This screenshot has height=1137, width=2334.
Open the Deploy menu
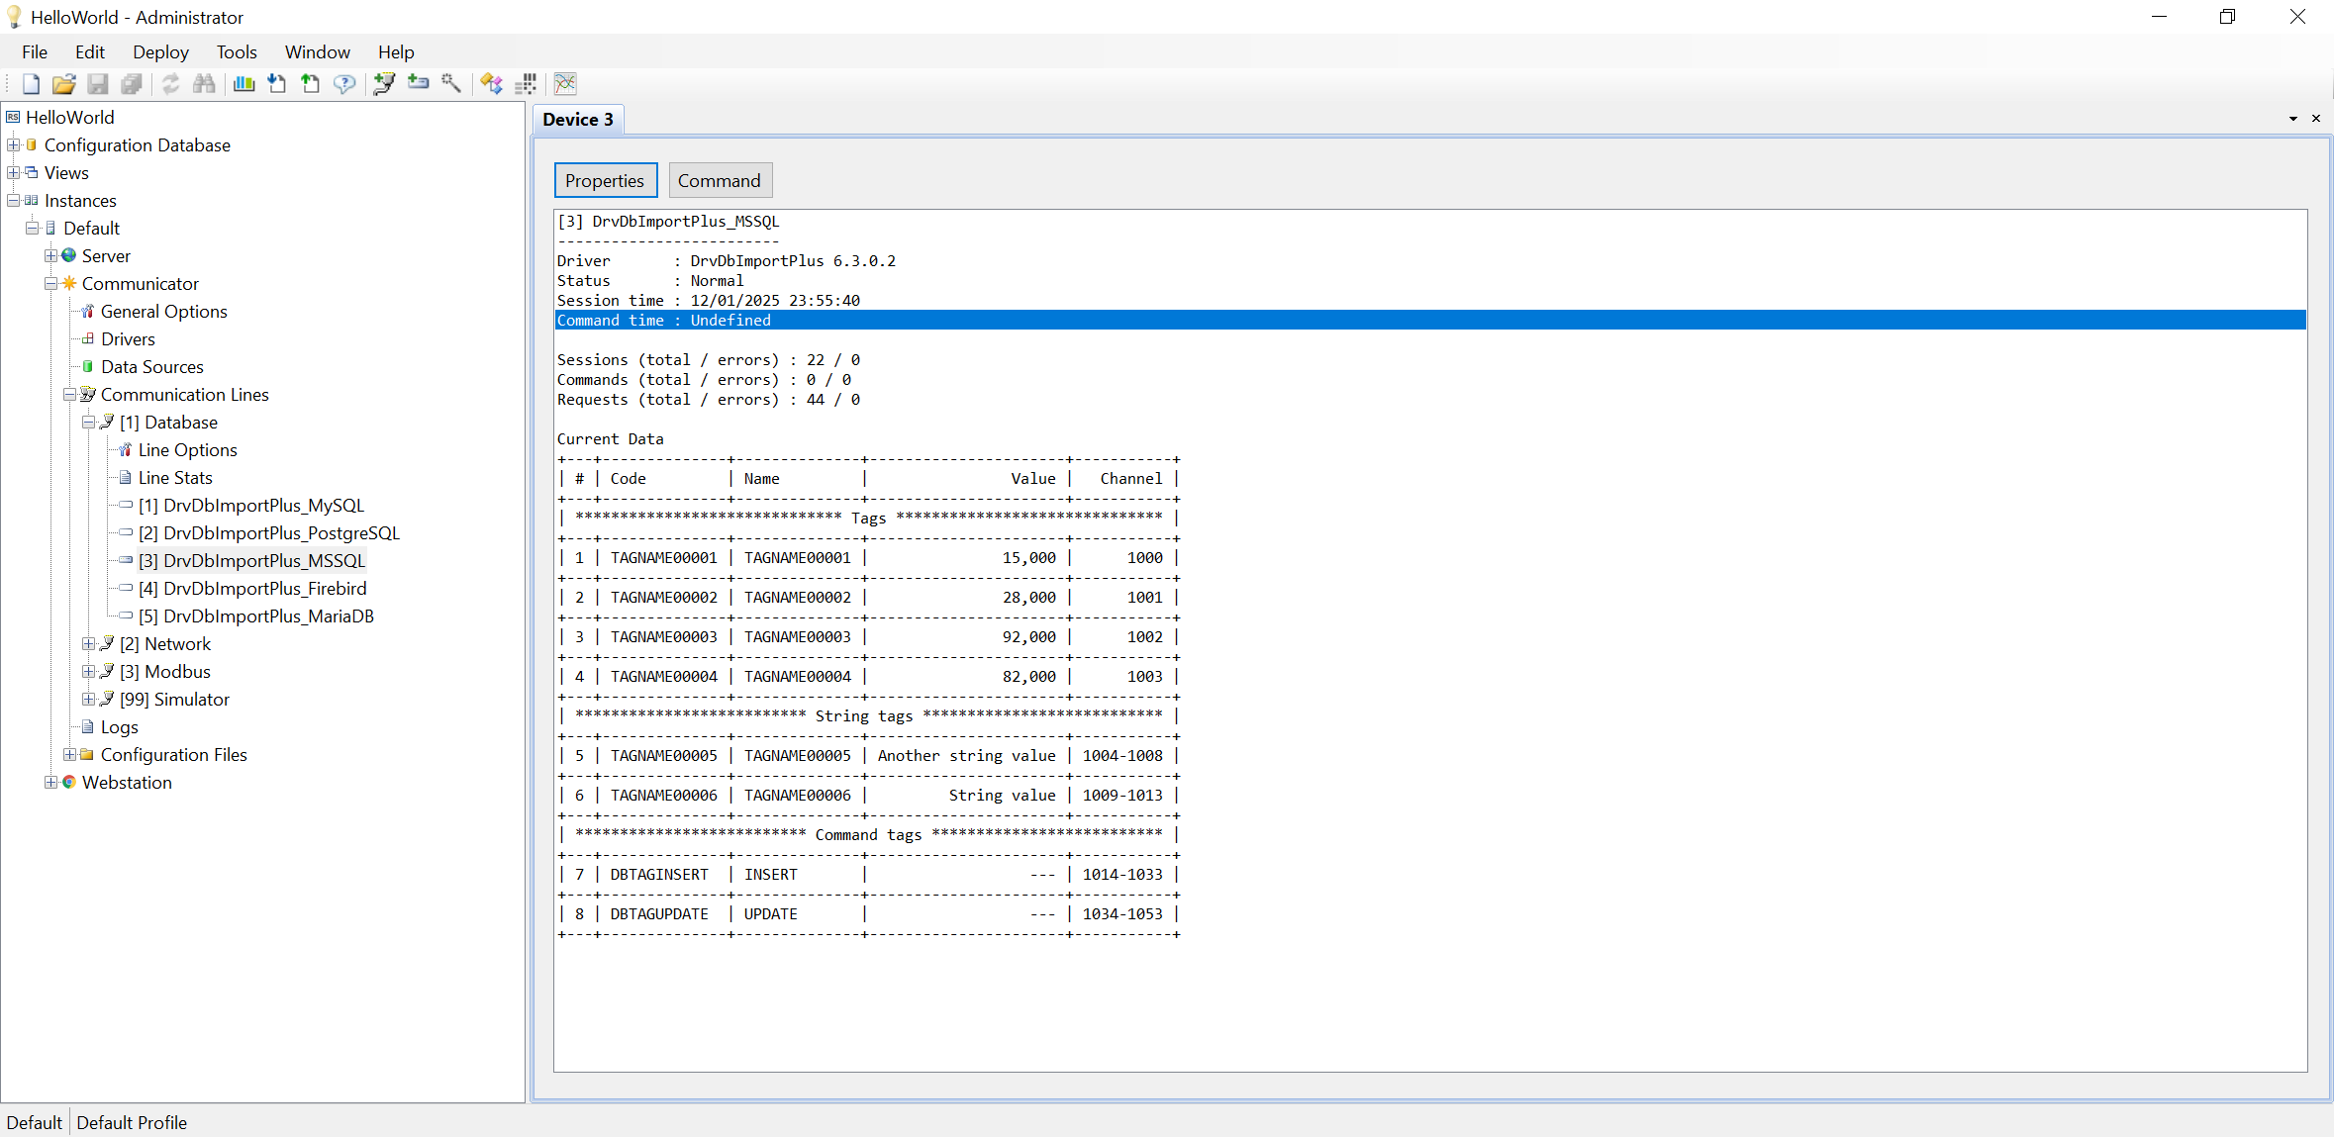160,52
